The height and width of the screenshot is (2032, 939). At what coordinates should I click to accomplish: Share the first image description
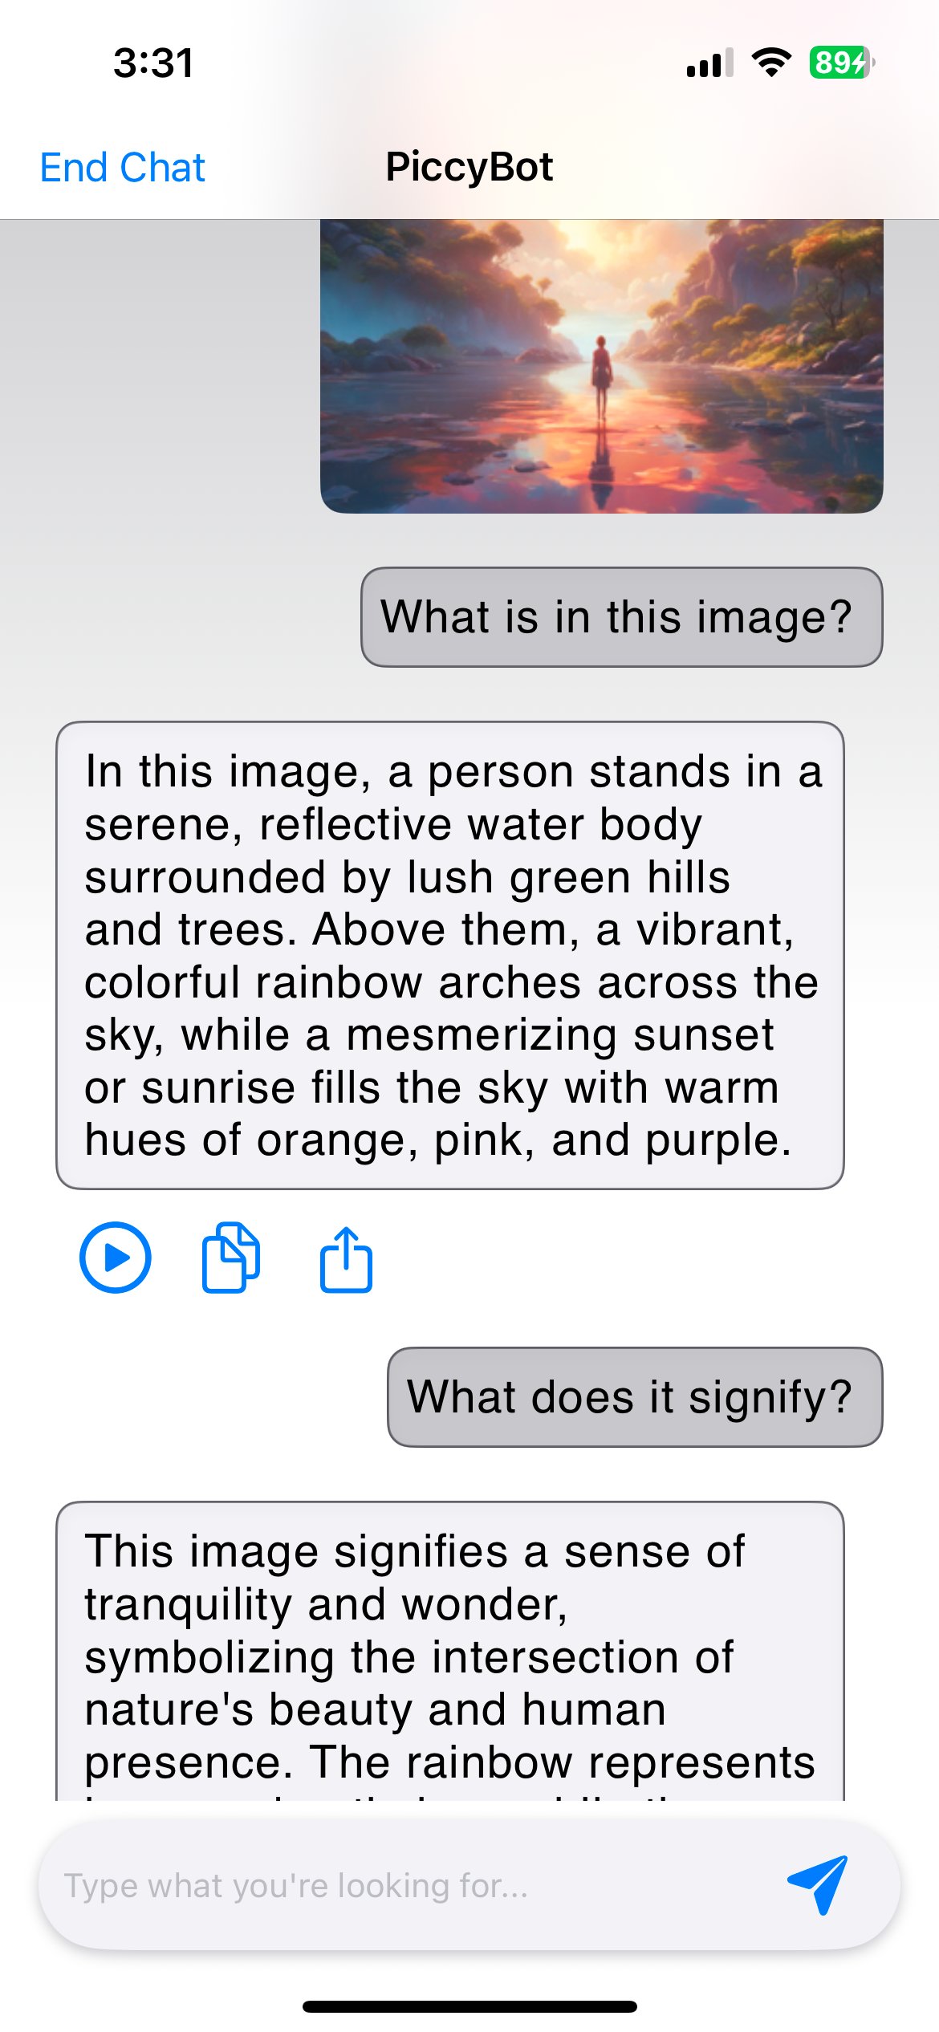[x=346, y=1259]
